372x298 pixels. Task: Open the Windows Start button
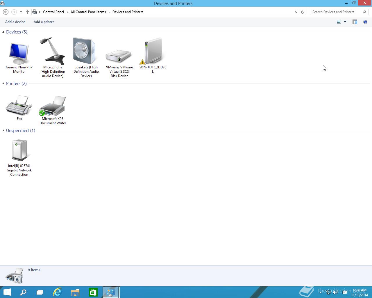point(7,292)
